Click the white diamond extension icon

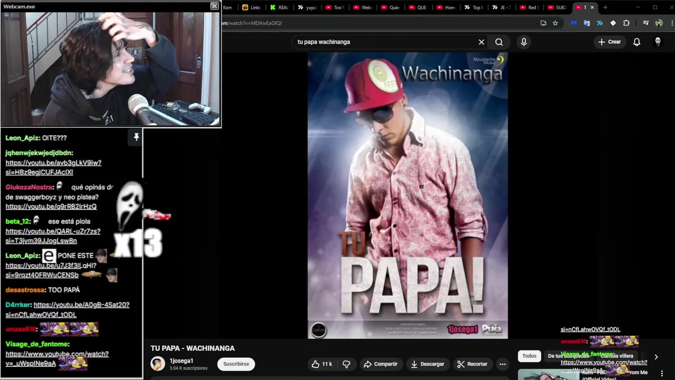click(613, 23)
